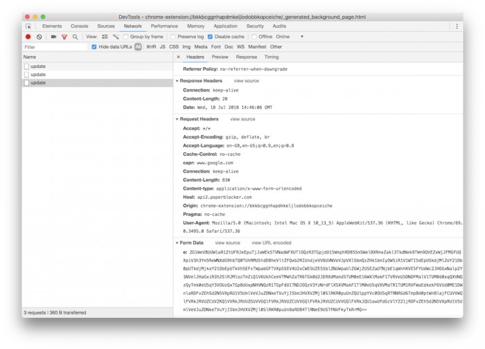Open the Application tab

pyautogui.click(x=225, y=26)
